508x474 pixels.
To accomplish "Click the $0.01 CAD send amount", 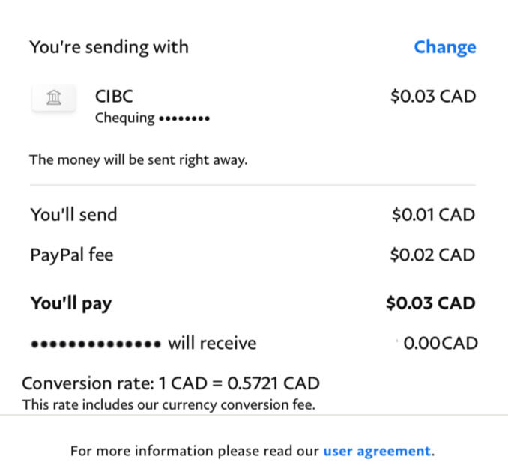I will point(432,215).
